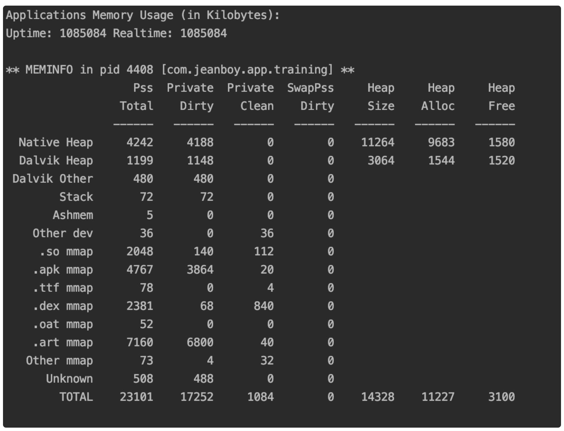Click the '.dex mmap' private clean value 840
Image resolution: width=564 pixels, height=431 pixels.
(264, 306)
